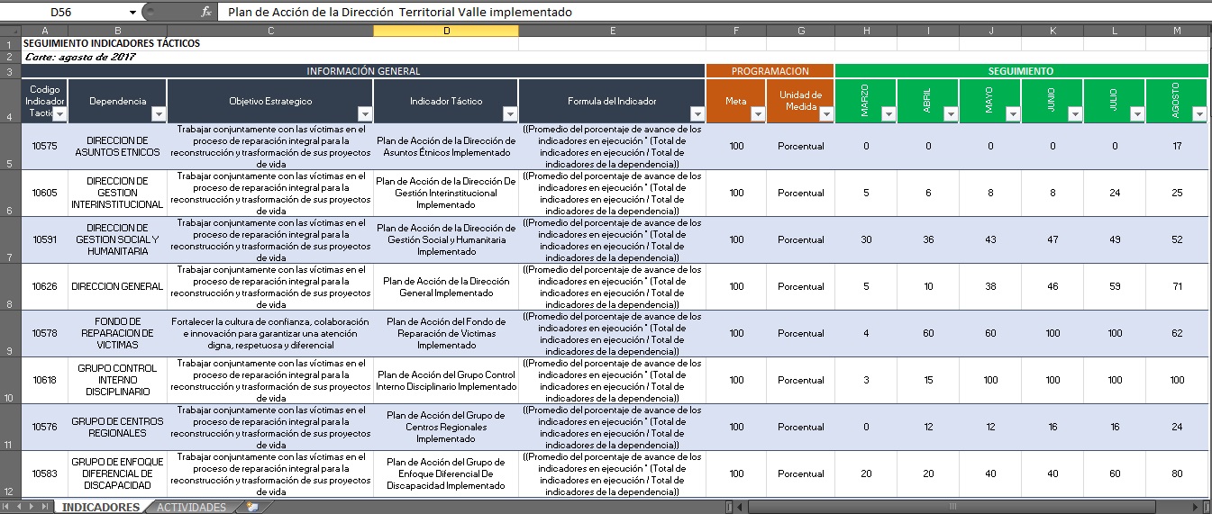Go to next sheet navigation arrow

pos(32,508)
